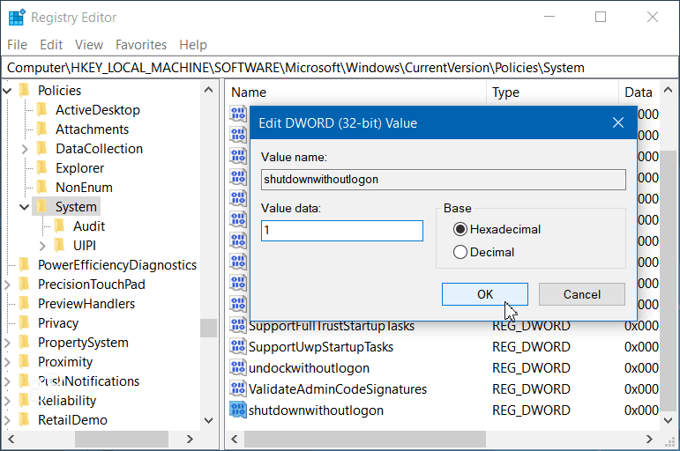The image size is (680, 451).
Task: Click the PropertySystem folder icon
Action: pyautogui.click(x=25, y=343)
